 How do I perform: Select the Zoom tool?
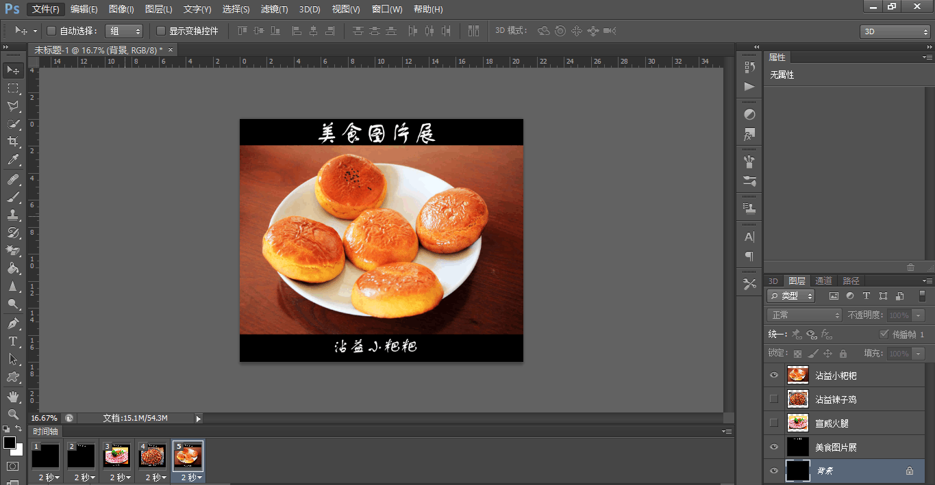tap(14, 413)
